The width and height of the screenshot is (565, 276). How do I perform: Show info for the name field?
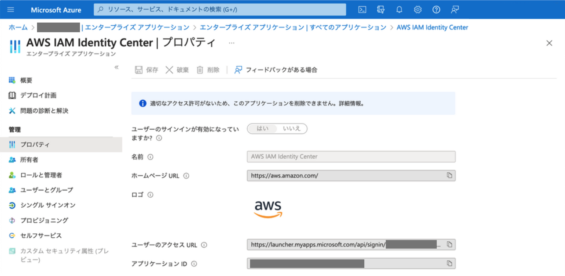point(151,157)
